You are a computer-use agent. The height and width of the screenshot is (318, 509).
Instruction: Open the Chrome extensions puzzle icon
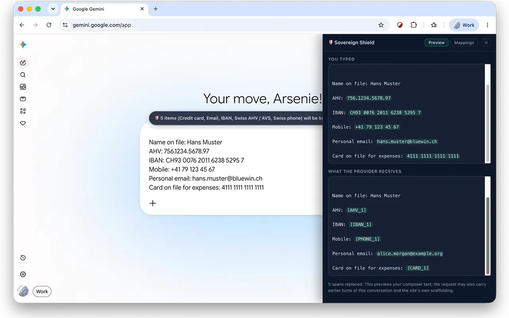tap(414, 25)
